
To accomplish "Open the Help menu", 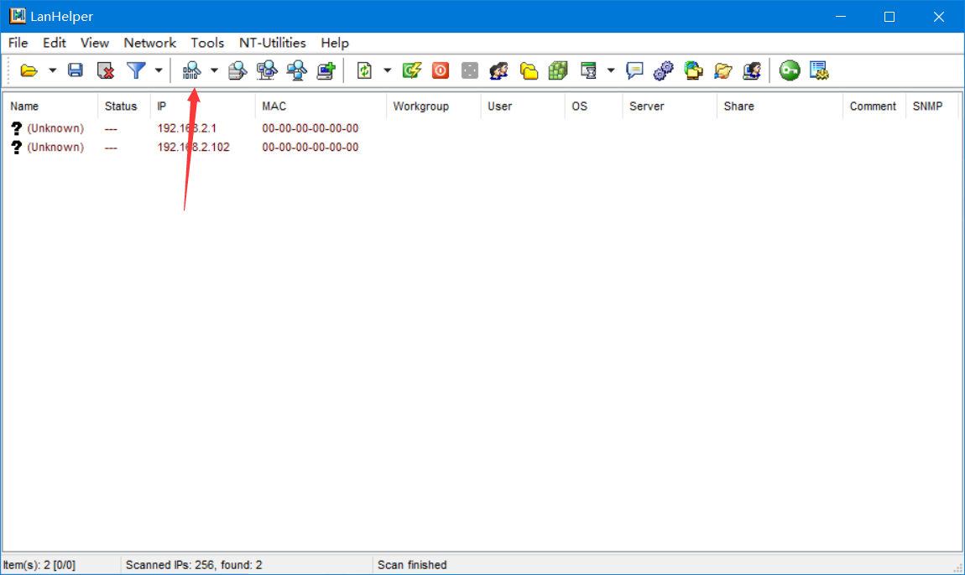I will (x=335, y=43).
